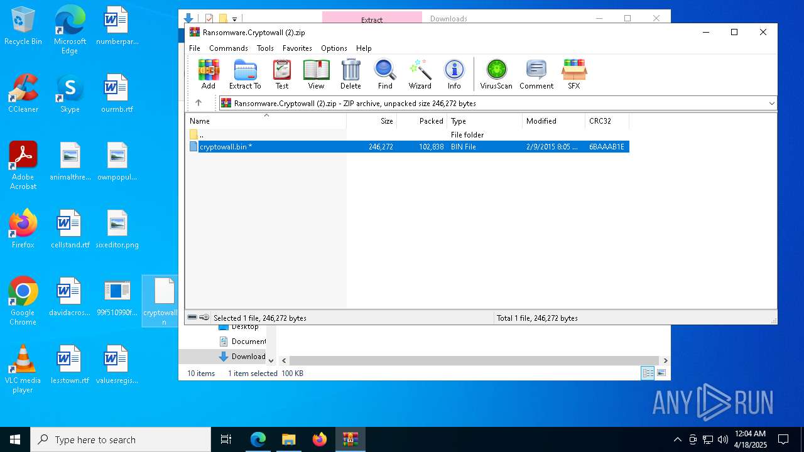Open Adobe Acrobat desktop shortcut

(x=23, y=166)
